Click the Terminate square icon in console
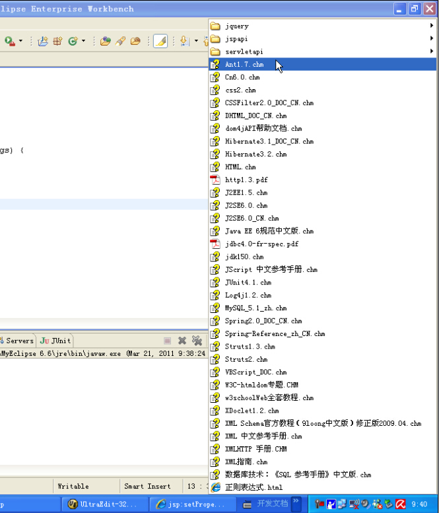439x513 pixels. 168,341
